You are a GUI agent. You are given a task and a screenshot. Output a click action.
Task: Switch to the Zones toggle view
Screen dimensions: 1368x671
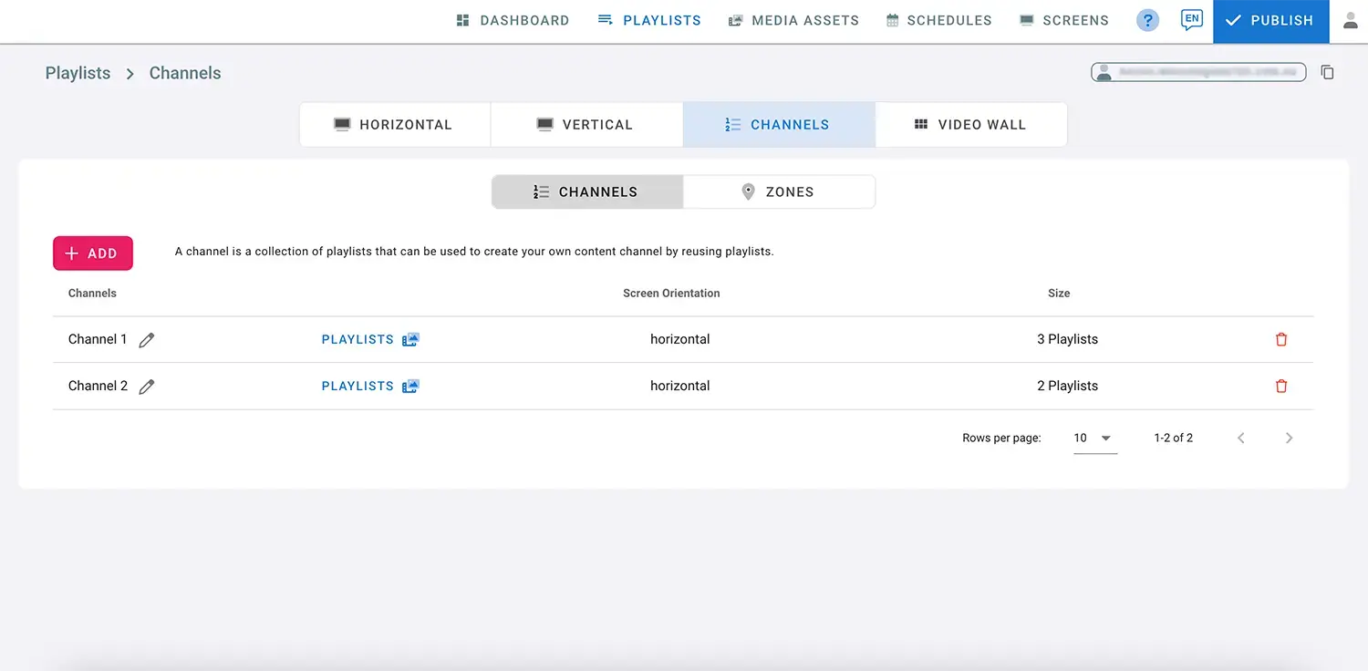pos(779,191)
